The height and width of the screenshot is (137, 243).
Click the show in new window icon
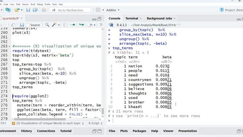point(13,25)
